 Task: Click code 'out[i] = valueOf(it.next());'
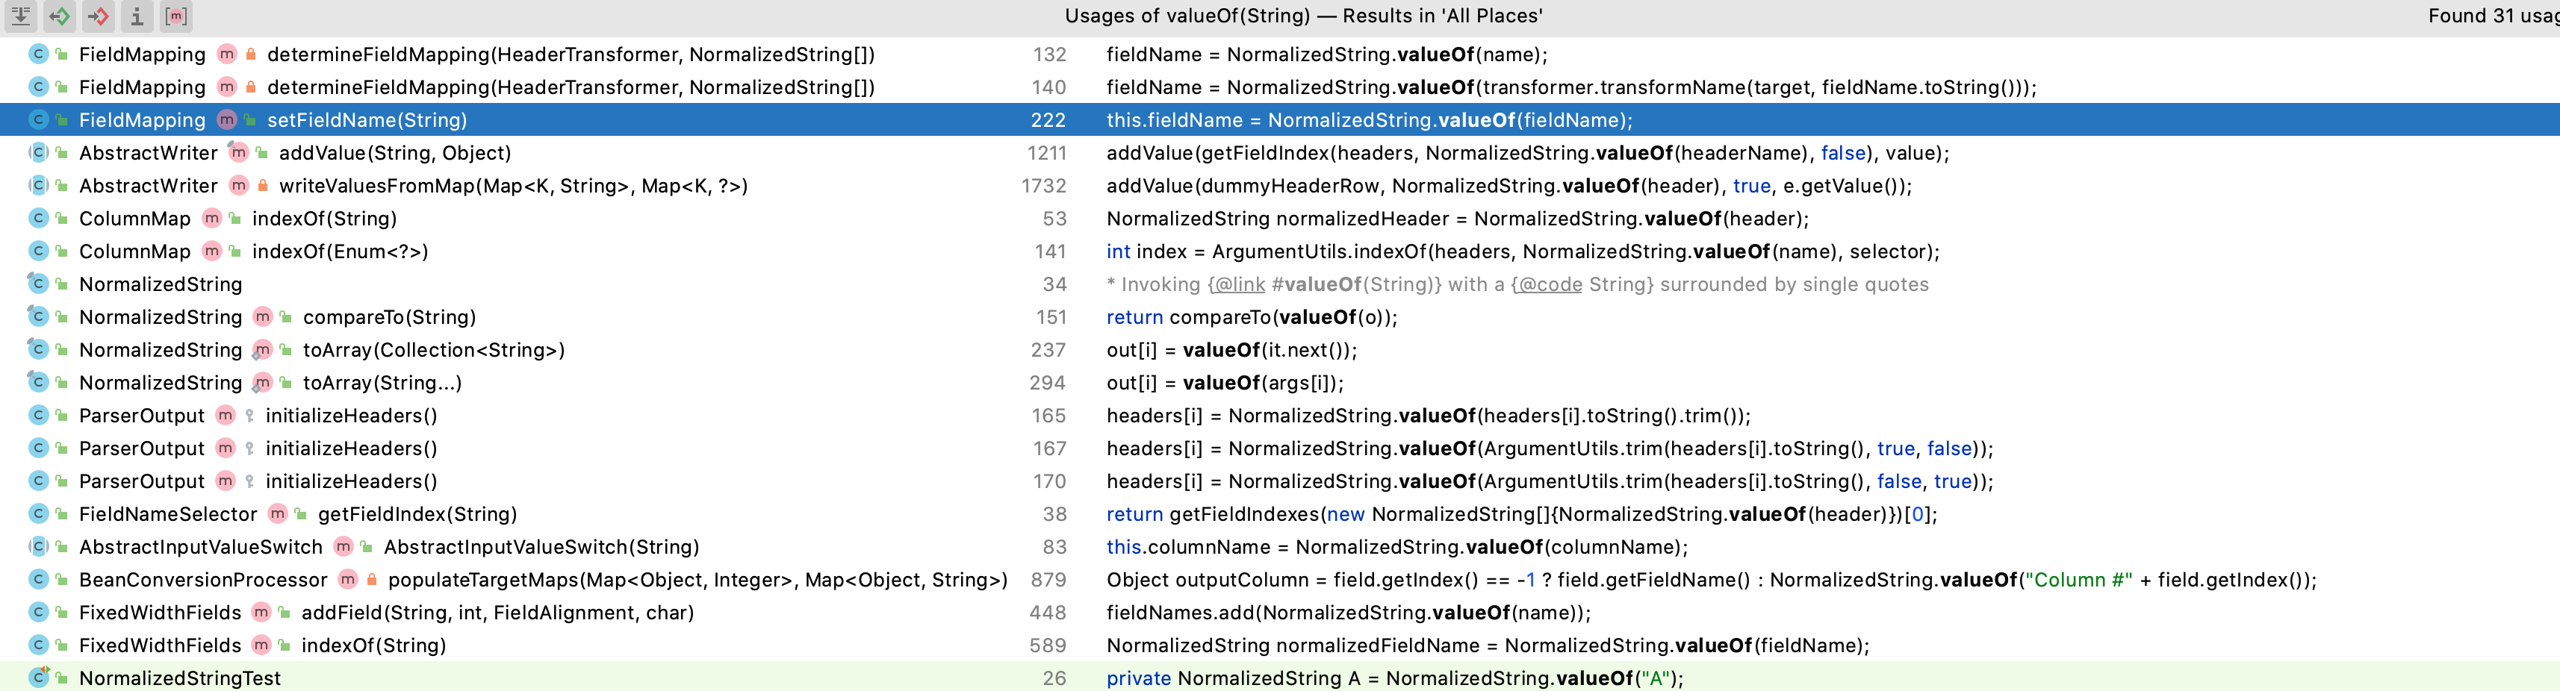coord(1231,349)
